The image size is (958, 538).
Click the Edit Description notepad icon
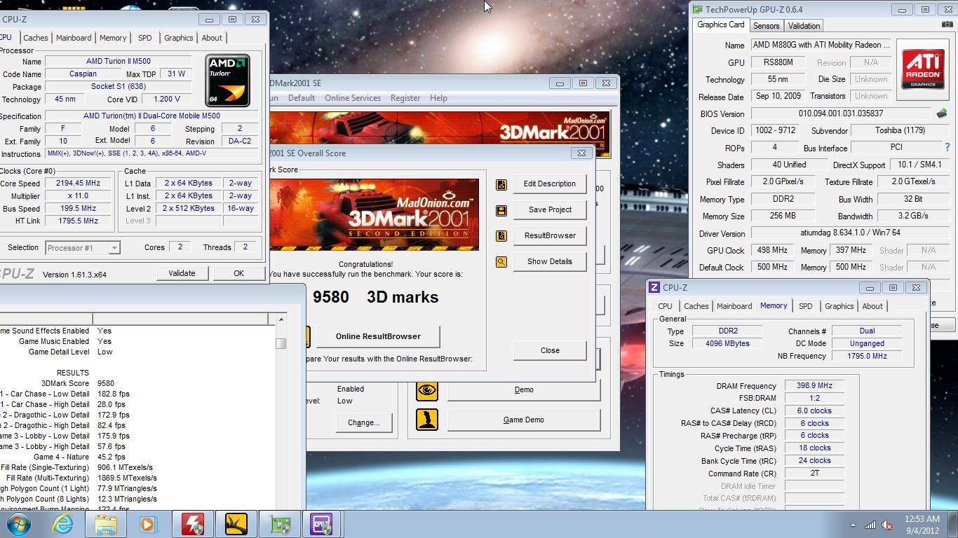(501, 184)
